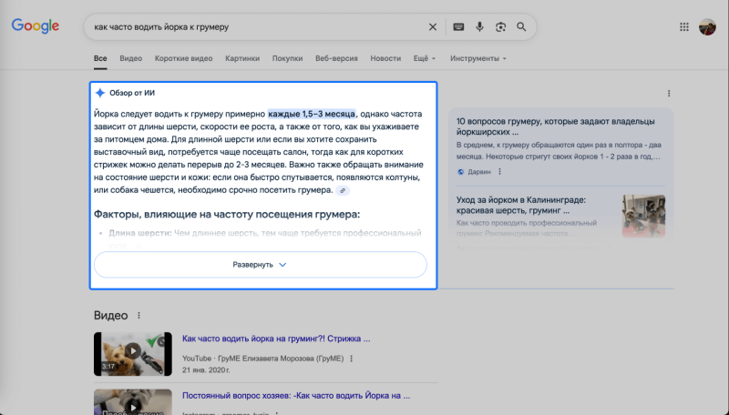Click the magnifier search icon
Screen dimensions: 729x415
click(521, 27)
